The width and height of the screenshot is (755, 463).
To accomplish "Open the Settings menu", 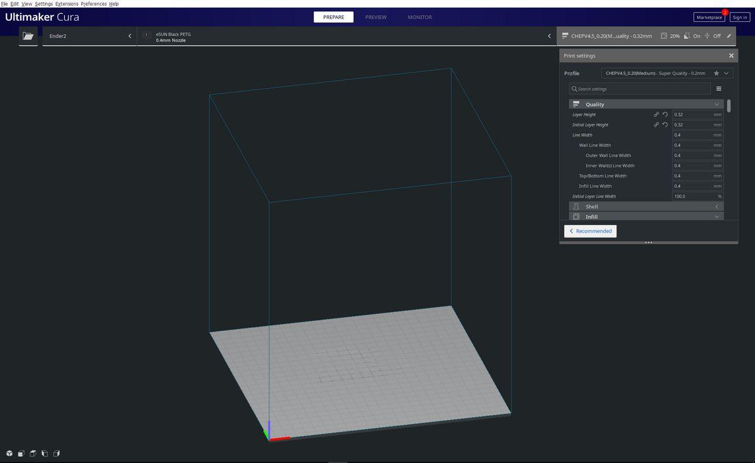I will tap(44, 4).
